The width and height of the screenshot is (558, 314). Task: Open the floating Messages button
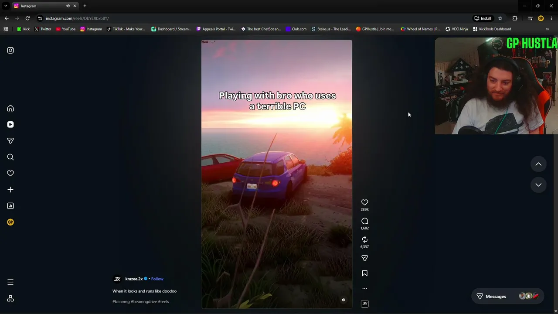(x=507, y=296)
